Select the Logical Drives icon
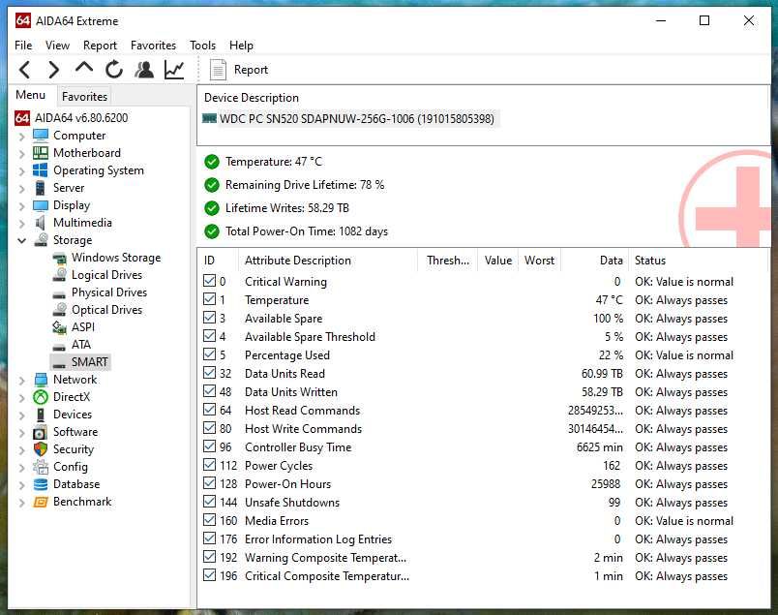Viewport: 778px width, 615px height. coord(60,275)
